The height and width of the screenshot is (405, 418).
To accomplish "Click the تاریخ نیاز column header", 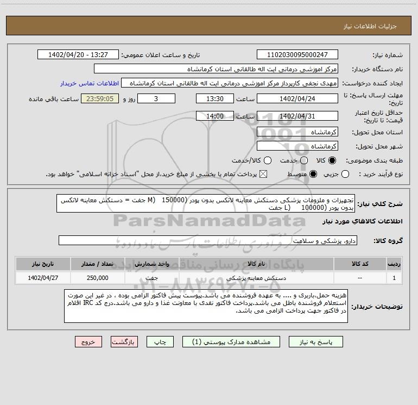I will (43, 264).
